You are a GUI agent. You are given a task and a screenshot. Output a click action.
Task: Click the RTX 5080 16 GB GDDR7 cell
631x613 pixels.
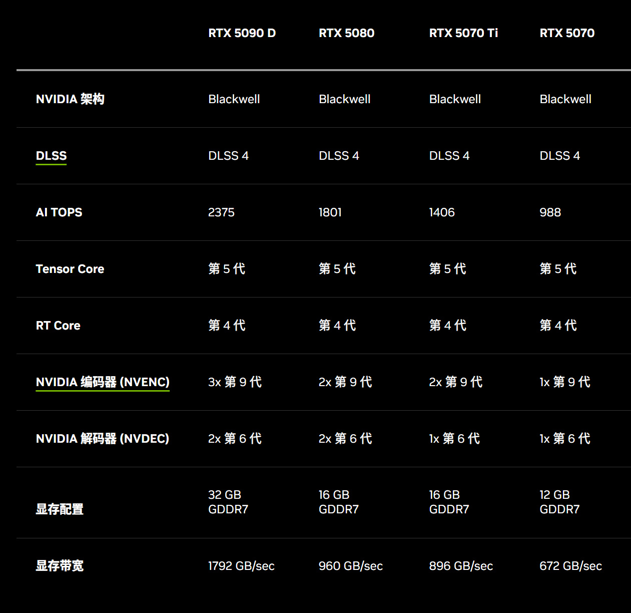(339, 502)
